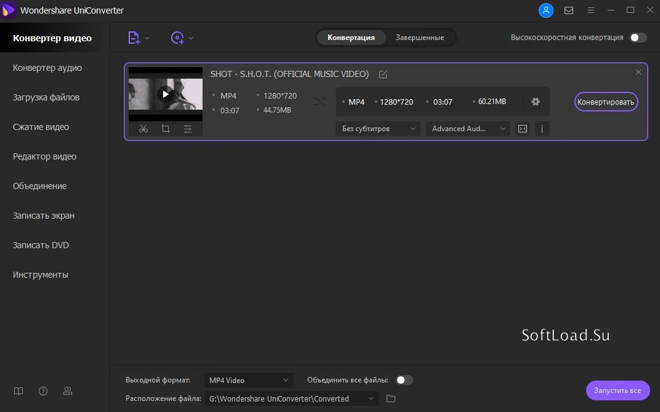Edit the video title pencil icon
Image resolution: width=660 pixels, height=412 pixels.
383,75
